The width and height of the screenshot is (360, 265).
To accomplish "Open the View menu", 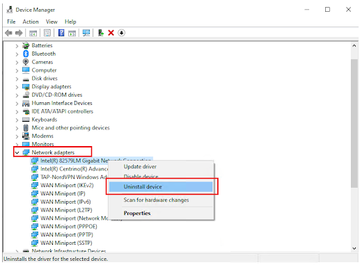I will pyautogui.click(x=52, y=22).
